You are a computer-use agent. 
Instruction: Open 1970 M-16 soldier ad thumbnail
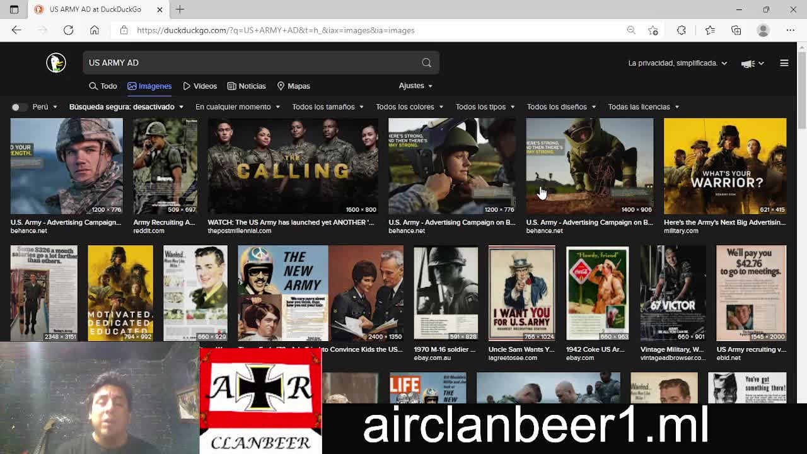point(446,293)
